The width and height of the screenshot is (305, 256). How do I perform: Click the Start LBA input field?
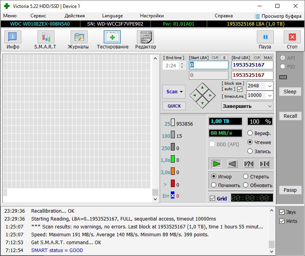coord(209,65)
